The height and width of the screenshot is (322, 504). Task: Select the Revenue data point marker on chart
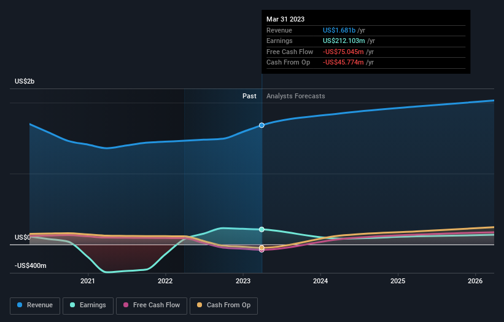coord(262,125)
